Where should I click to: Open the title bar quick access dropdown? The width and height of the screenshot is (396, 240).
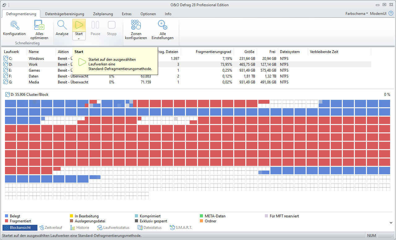[x=8, y=5]
